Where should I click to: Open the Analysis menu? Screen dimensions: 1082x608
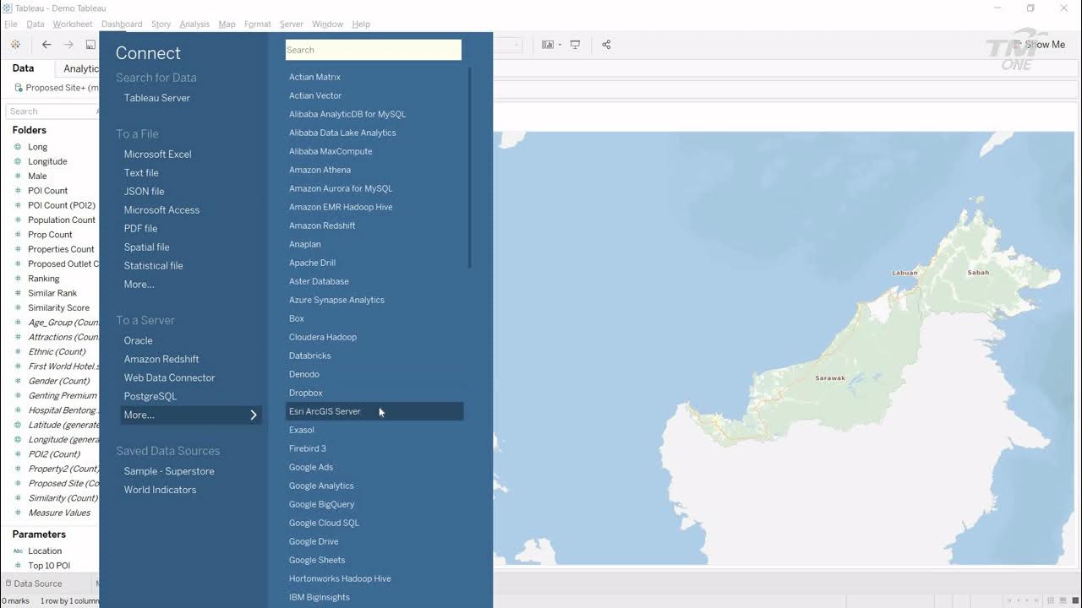[x=194, y=24]
